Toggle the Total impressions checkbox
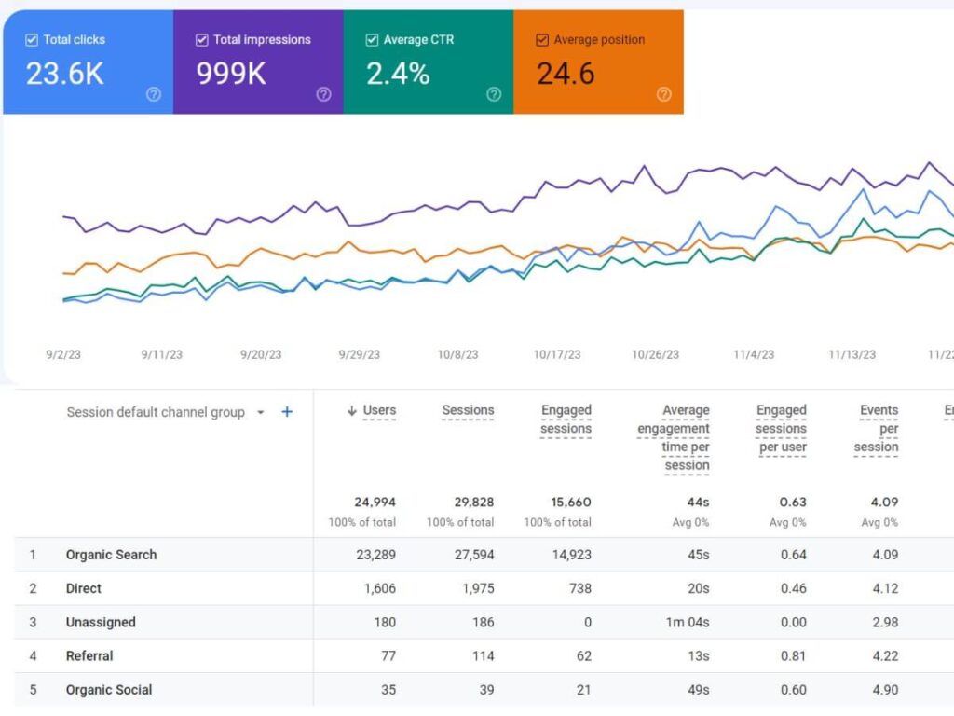954x716 pixels. click(202, 40)
